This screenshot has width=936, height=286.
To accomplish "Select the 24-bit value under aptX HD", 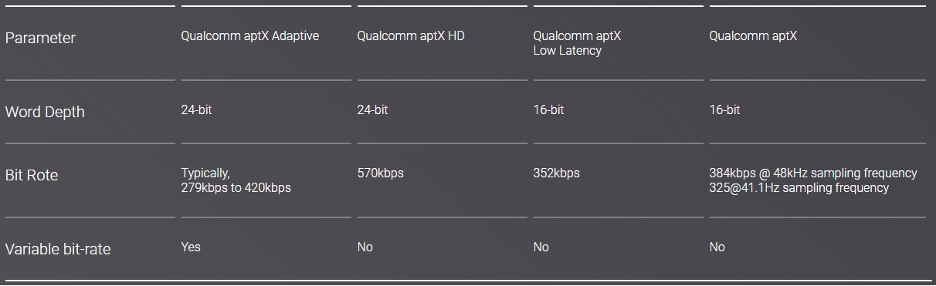I will coord(373,110).
